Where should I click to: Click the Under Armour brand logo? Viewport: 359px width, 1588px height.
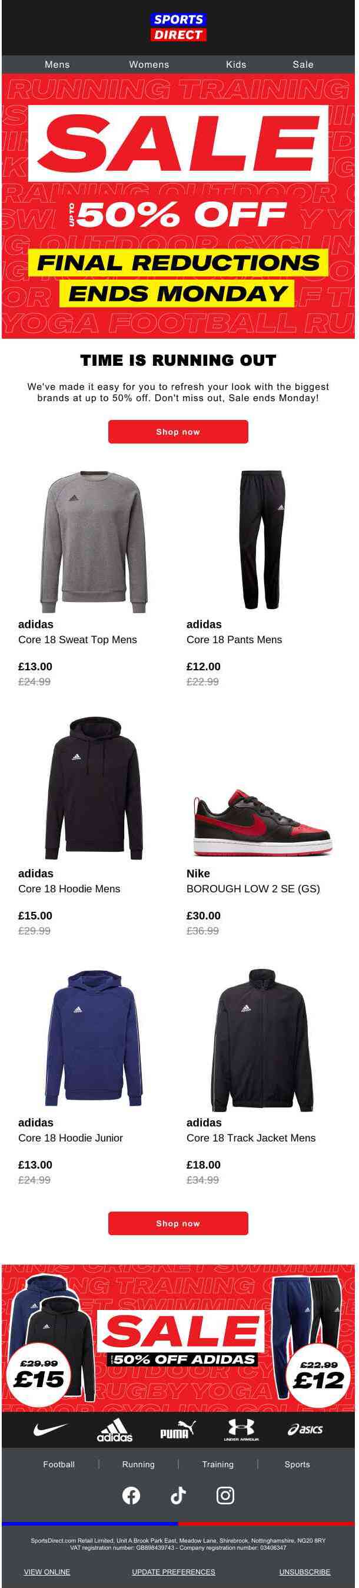coord(241,1430)
